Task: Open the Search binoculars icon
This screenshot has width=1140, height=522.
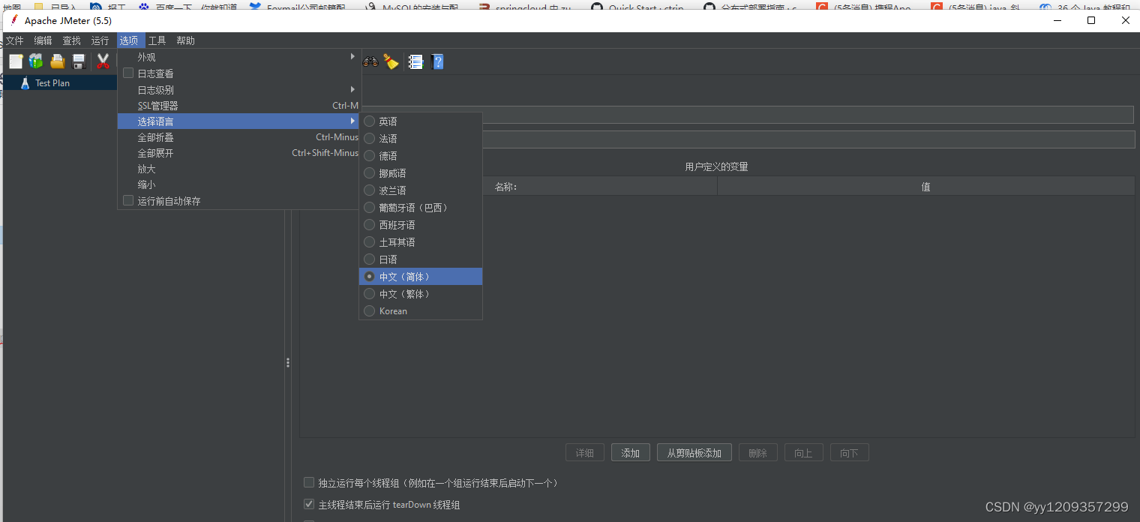Action: click(x=370, y=61)
